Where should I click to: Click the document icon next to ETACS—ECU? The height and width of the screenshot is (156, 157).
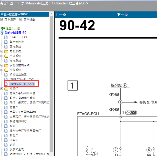pyautogui.click(x=6, y=37)
